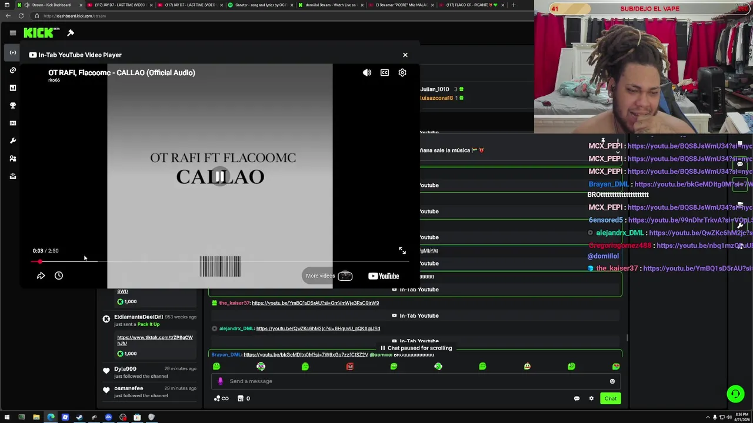Click the chat bubble icon near Chat button
Screen dimensions: 753x423
pos(577,398)
